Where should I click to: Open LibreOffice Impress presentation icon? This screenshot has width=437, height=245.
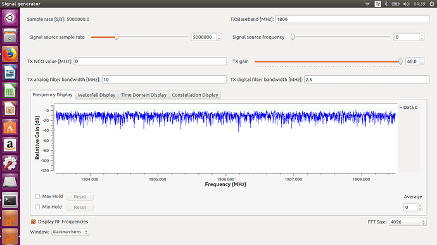(10, 109)
